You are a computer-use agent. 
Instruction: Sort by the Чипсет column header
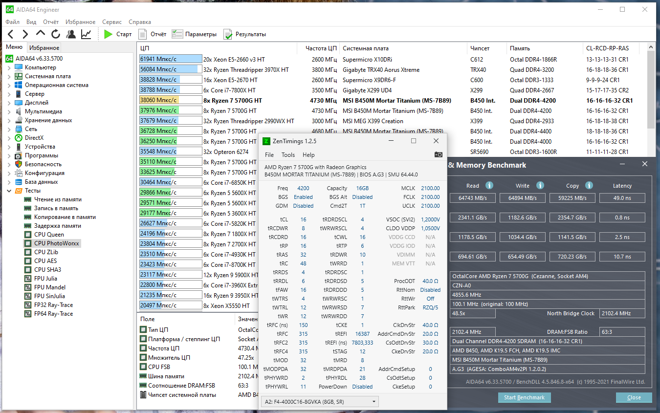pyautogui.click(x=487, y=48)
